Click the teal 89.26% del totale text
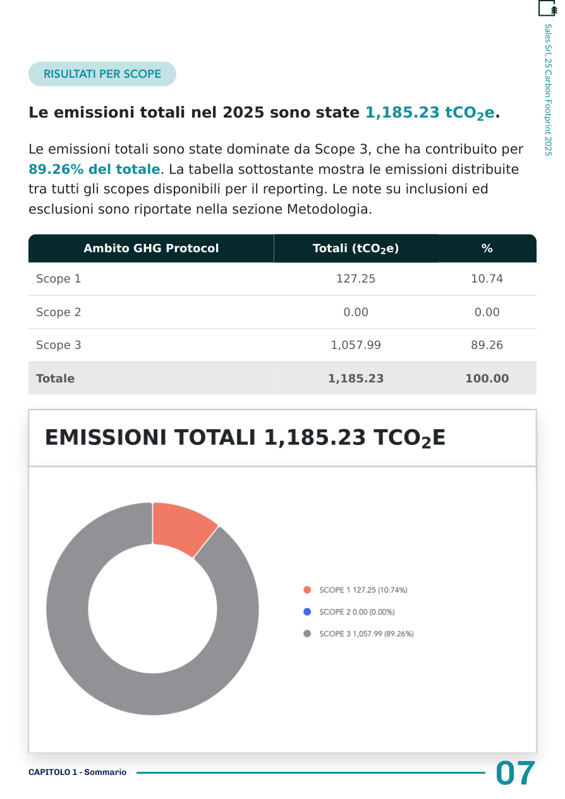The image size is (565, 799). (94, 169)
